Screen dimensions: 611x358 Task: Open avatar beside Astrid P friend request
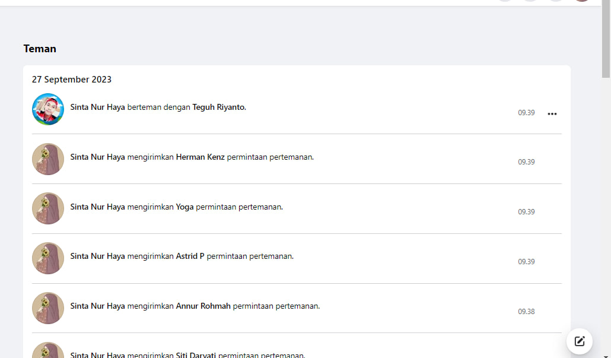point(48,258)
